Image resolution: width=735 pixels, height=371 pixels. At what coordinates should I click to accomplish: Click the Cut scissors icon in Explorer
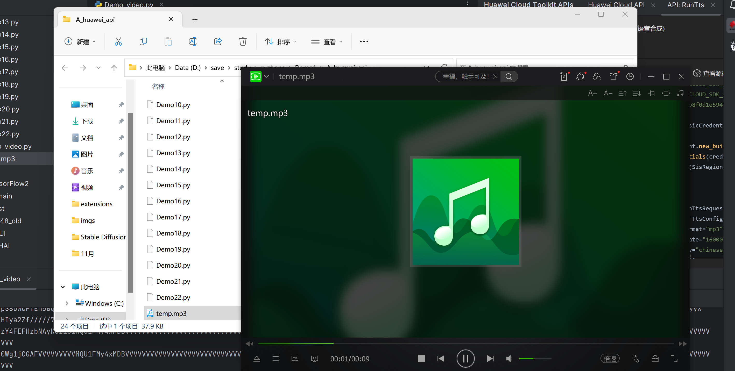tap(118, 42)
